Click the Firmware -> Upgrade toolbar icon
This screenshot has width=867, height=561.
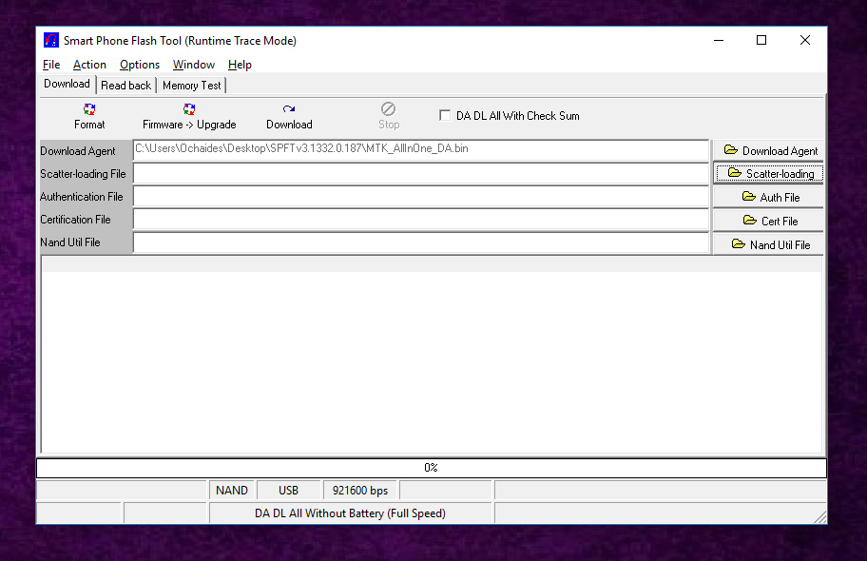[x=189, y=109]
